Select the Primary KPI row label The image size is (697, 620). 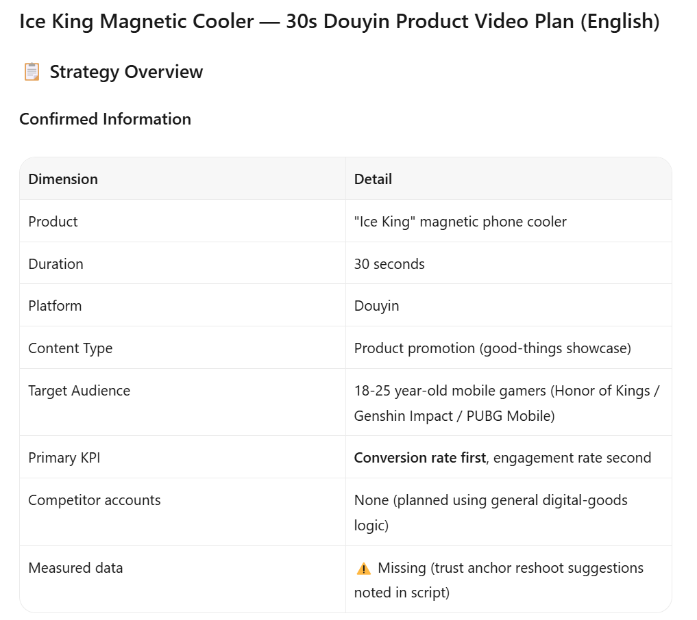[x=64, y=458]
